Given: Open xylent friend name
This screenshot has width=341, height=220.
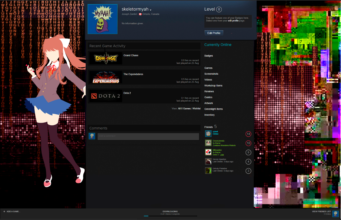Looking at the screenshot, I should (x=215, y=132).
